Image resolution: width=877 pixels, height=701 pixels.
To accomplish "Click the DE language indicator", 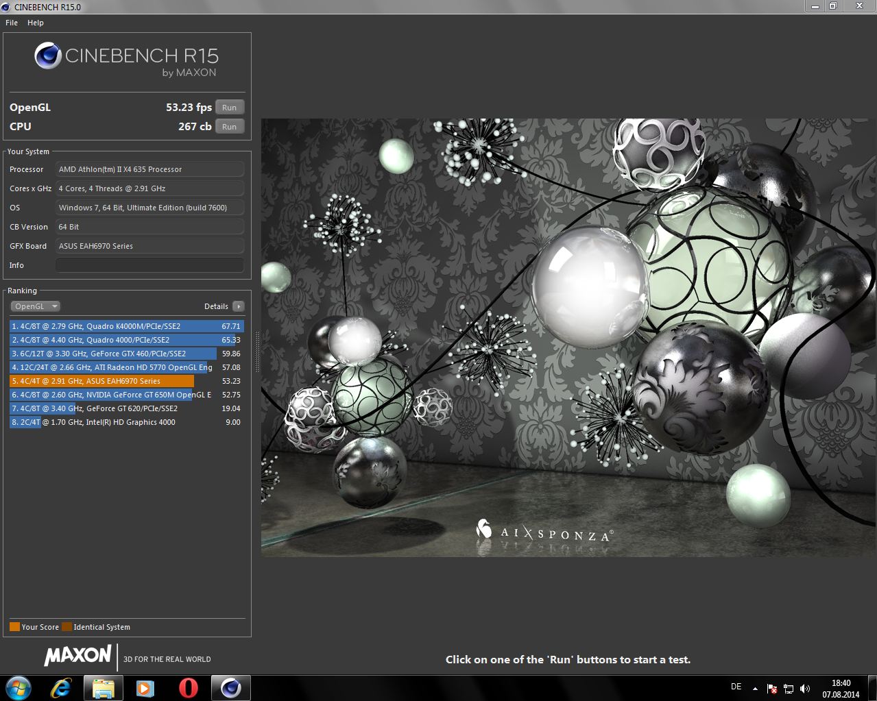I will click(736, 687).
